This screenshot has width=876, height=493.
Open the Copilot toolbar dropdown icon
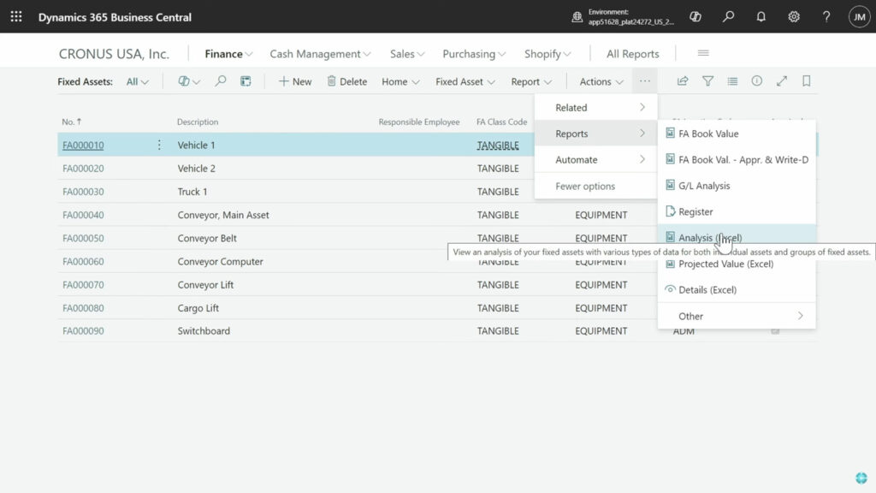[x=189, y=81]
